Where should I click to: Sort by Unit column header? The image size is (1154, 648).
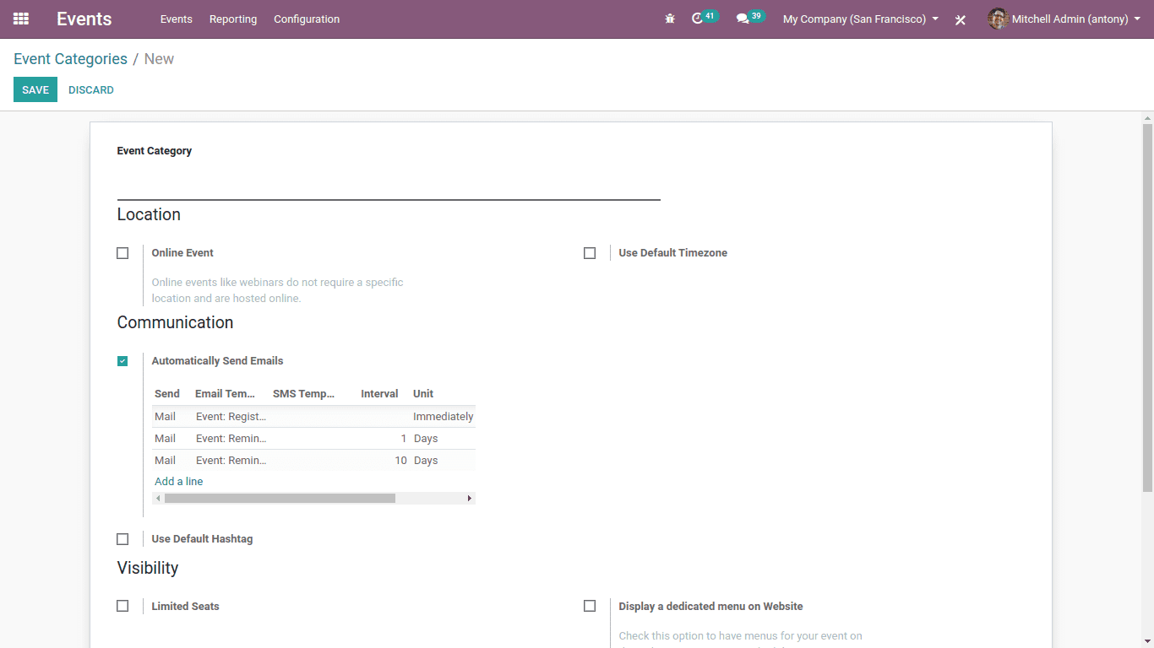(x=423, y=394)
